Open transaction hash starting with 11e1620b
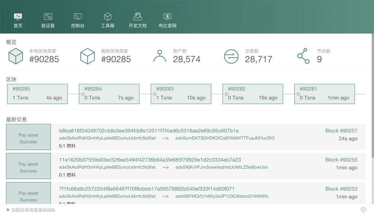 coord(150,160)
